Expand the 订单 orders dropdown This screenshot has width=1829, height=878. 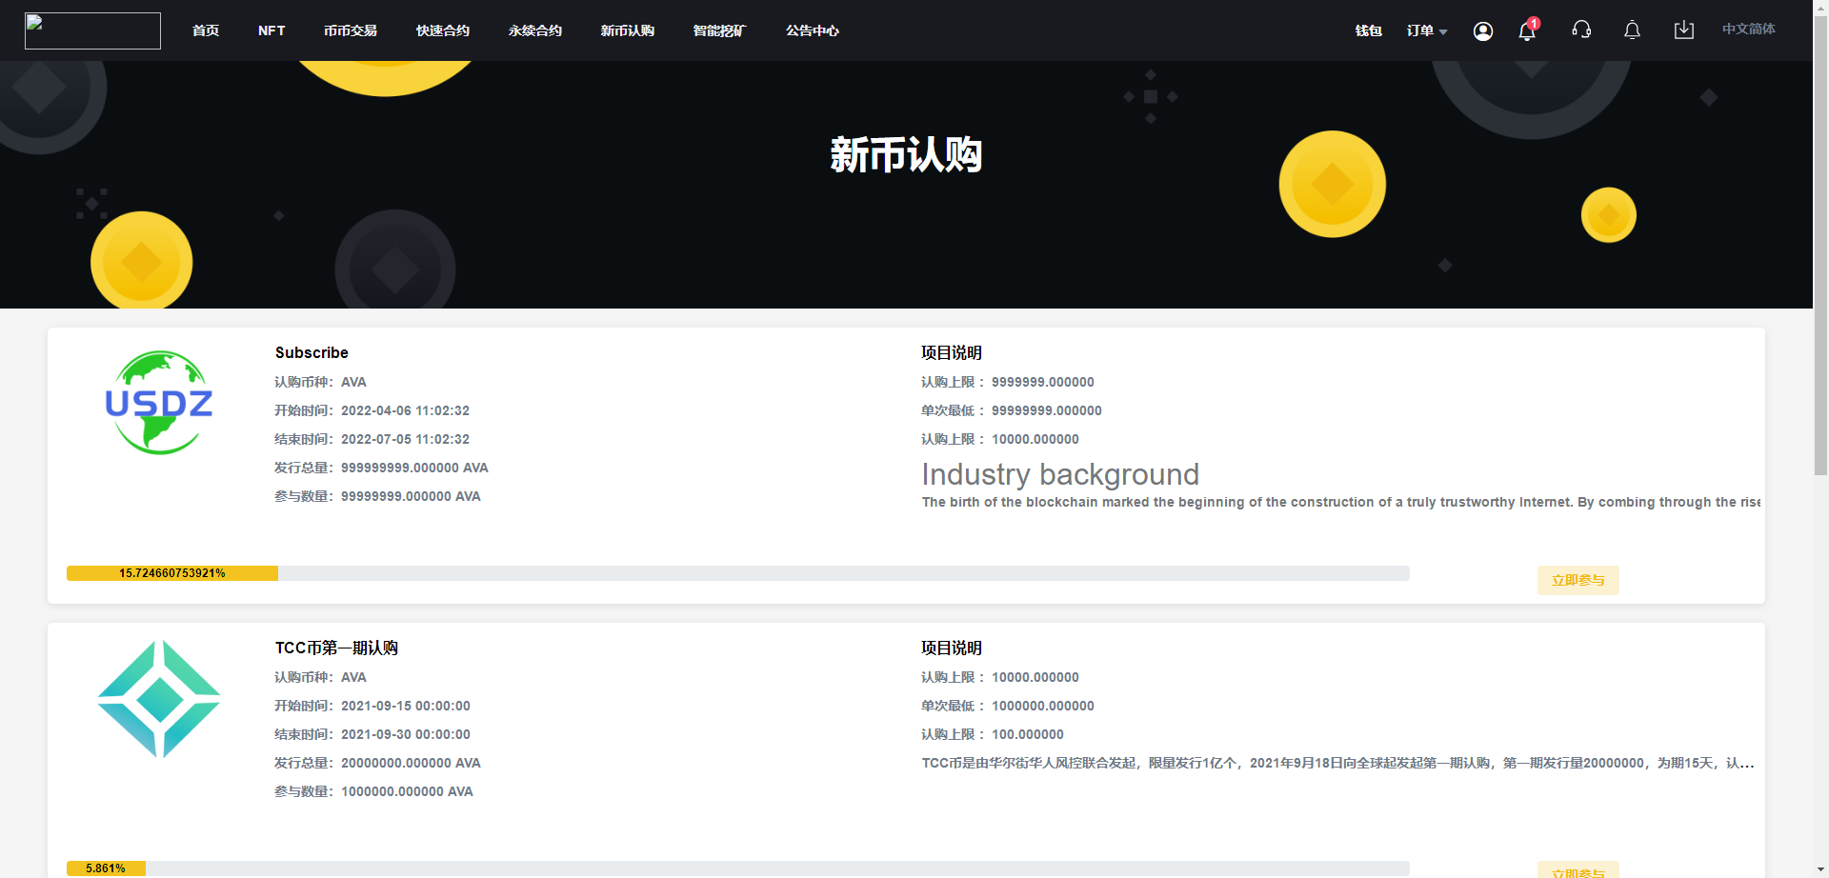1427,31
